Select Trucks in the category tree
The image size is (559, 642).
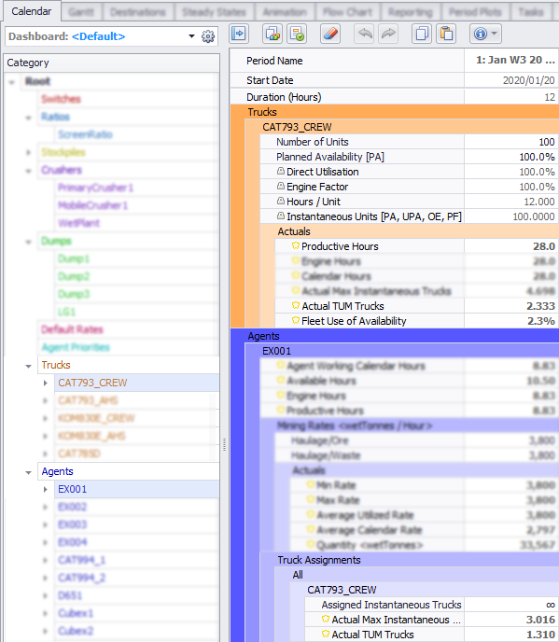click(x=56, y=365)
